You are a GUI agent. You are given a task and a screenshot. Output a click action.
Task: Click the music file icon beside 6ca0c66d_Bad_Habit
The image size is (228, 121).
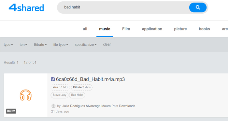click(53, 79)
